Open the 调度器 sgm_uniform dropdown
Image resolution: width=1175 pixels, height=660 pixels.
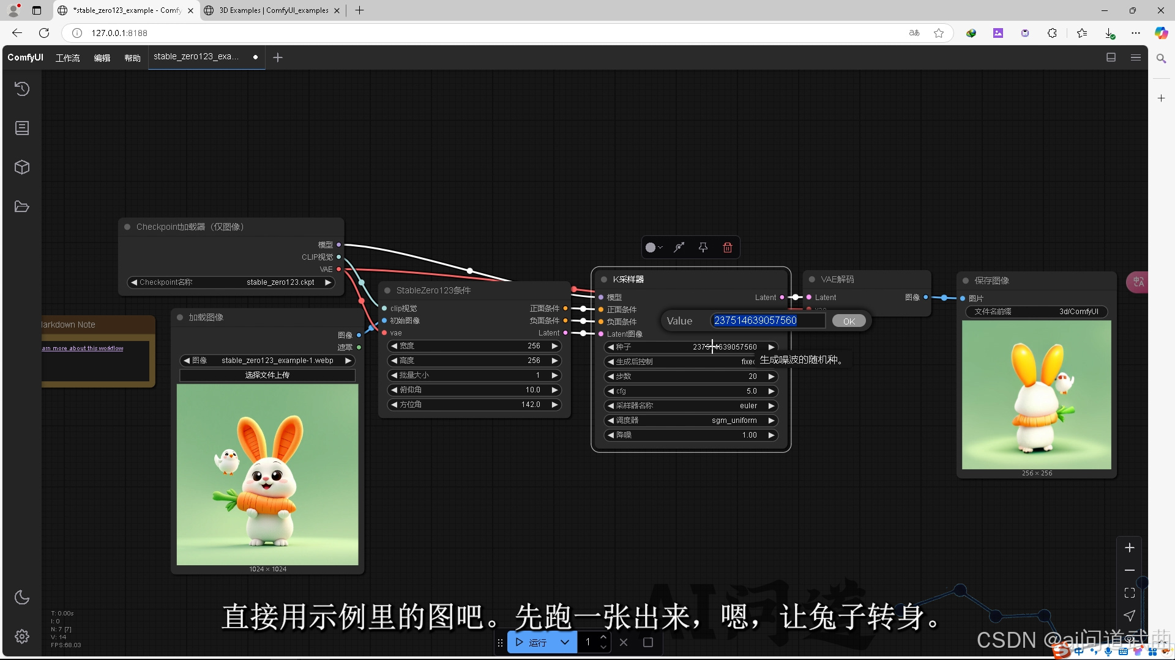tap(691, 420)
